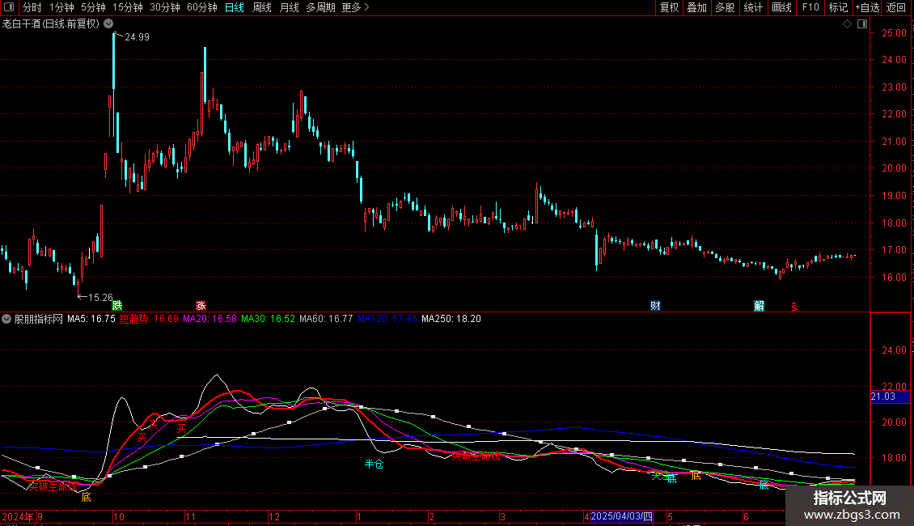Select the 日线 daily tab
The image size is (914, 526).
pos(235,7)
